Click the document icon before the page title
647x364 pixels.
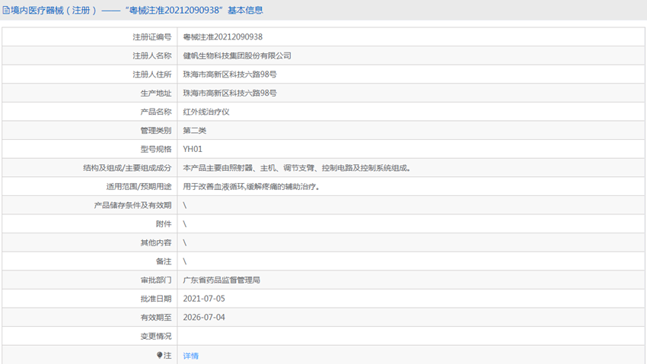[x=6, y=11]
